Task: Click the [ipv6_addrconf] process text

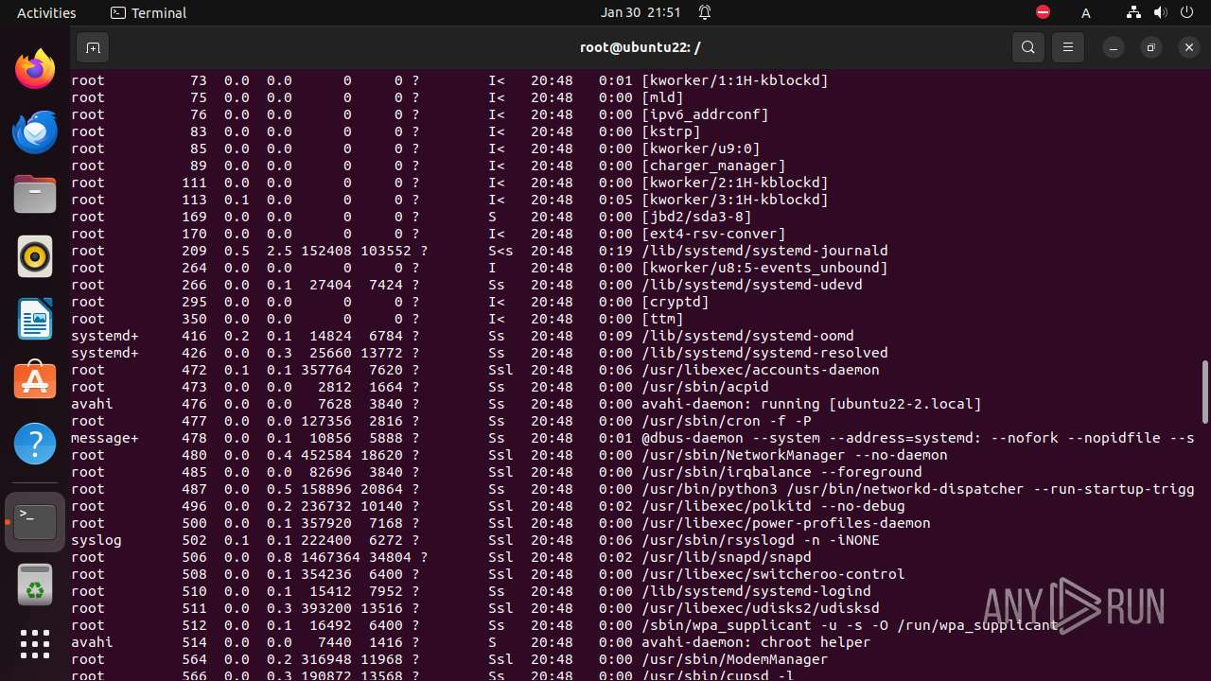Action: pyautogui.click(x=705, y=114)
